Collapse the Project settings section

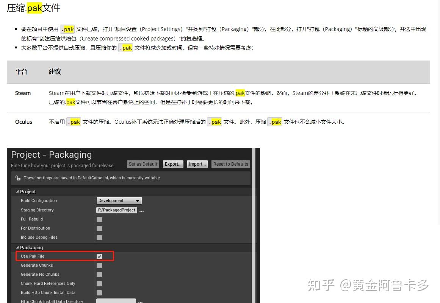[x=17, y=191]
